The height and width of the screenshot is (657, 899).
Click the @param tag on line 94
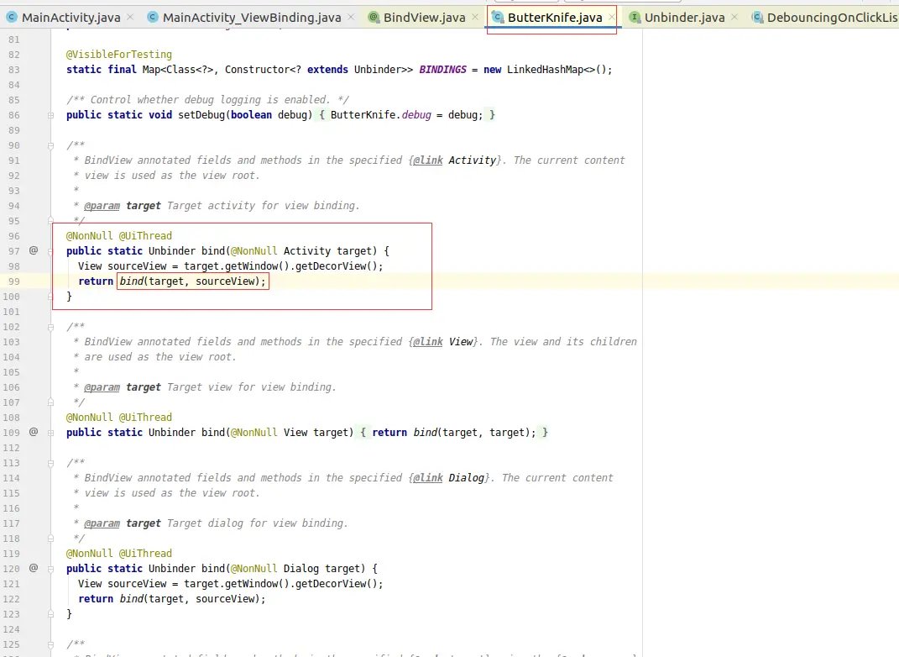(x=102, y=206)
